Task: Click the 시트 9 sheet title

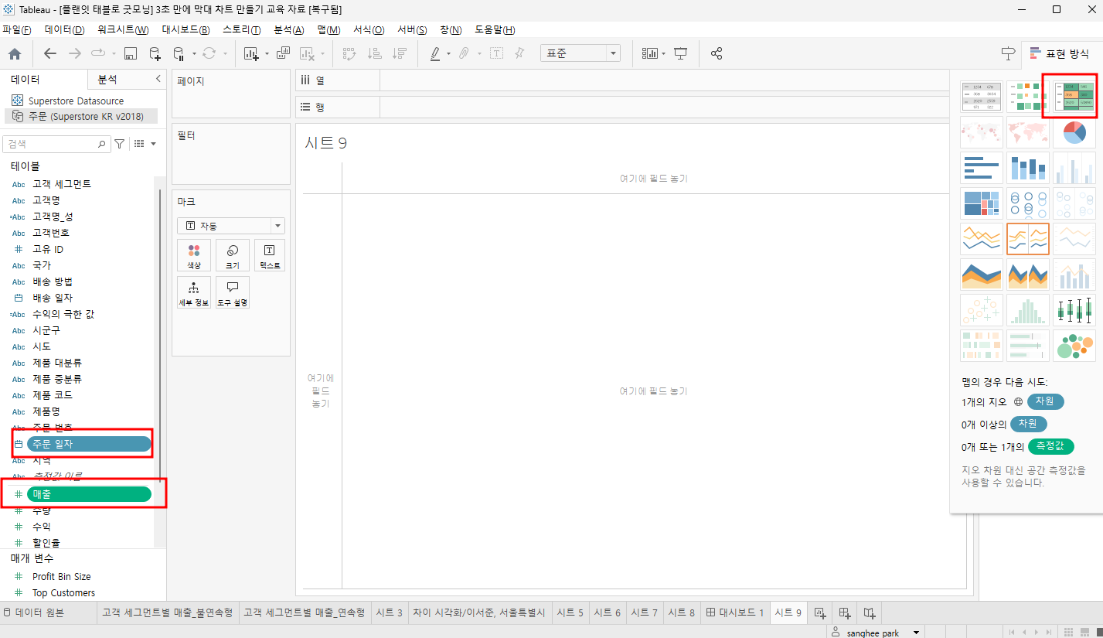Action: pyautogui.click(x=325, y=143)
